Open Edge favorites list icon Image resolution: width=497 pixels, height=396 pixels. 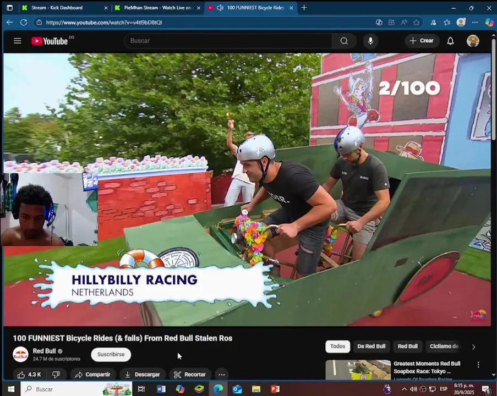pyautogui.click(x=447, y=23)
